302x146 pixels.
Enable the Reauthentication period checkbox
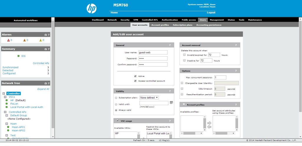coord(182,94)
